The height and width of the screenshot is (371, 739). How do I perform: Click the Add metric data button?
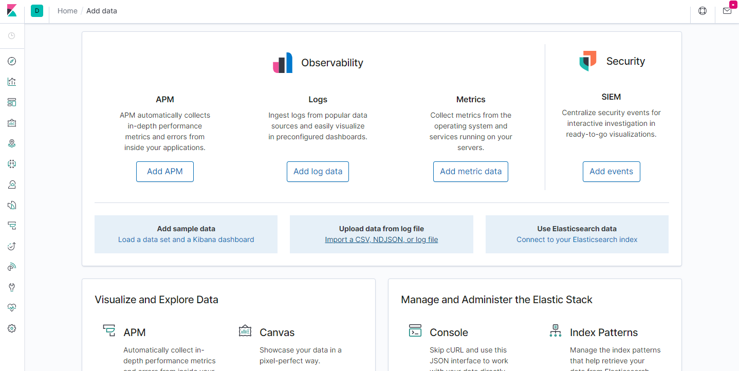[471, 172]
